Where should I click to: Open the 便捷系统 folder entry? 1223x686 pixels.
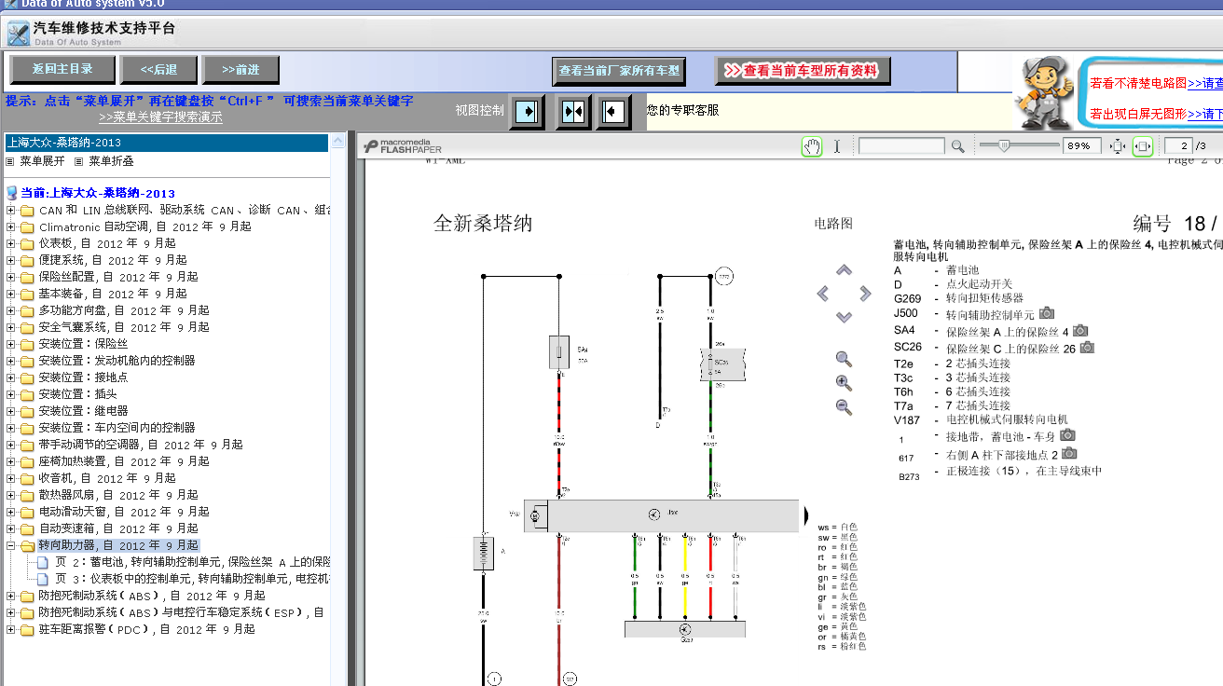tap(112, 260)
